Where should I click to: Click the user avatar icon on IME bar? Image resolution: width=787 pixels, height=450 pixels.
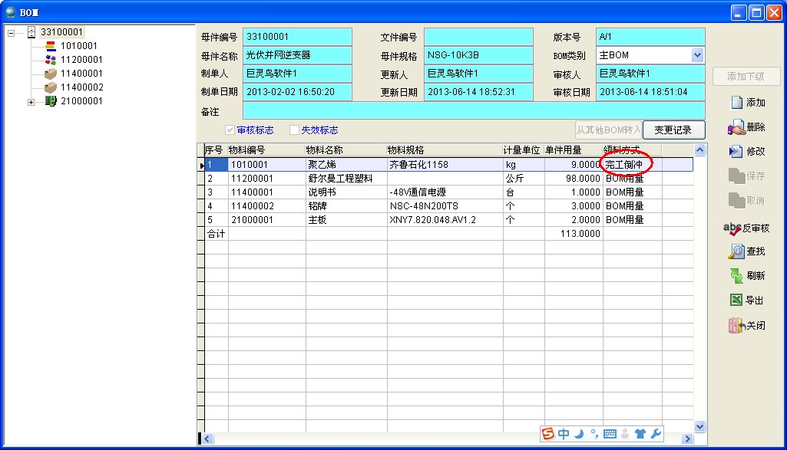625,434
